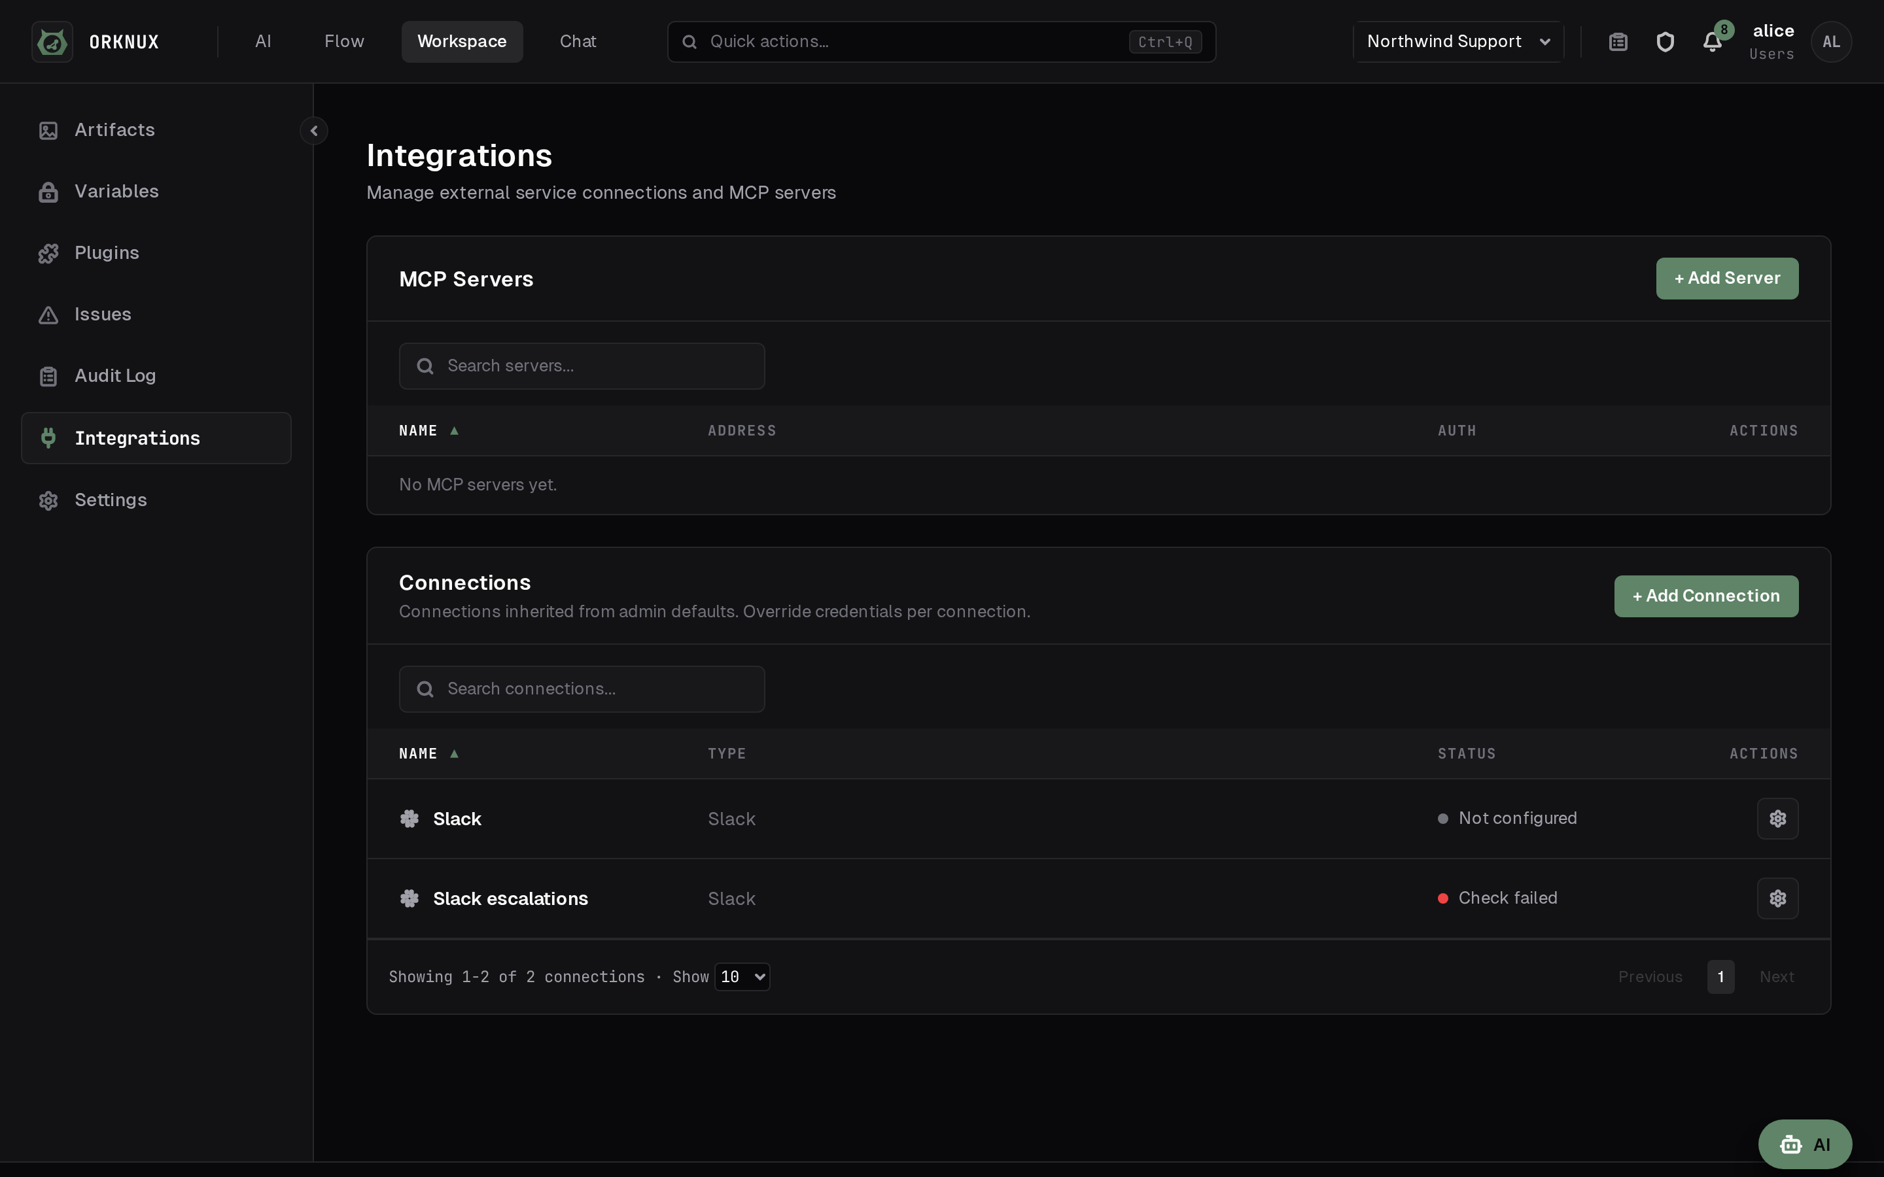The image size is (1884, 1177).
Task: Focus the Search connections field
Action: tap(582, 689)
